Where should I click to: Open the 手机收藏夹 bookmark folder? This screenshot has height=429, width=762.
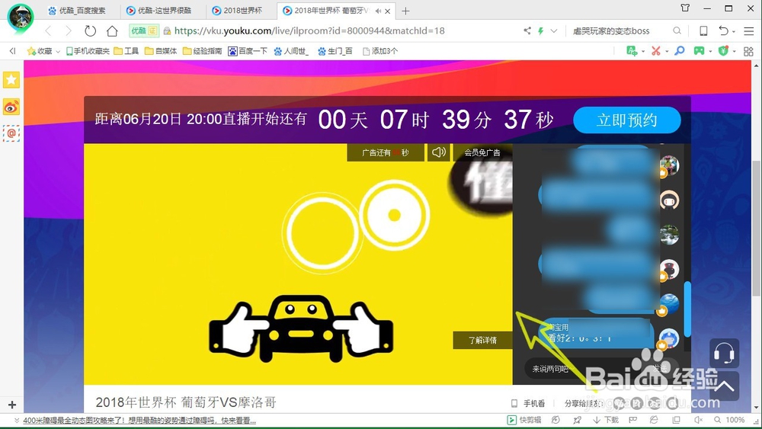(88, 51)
